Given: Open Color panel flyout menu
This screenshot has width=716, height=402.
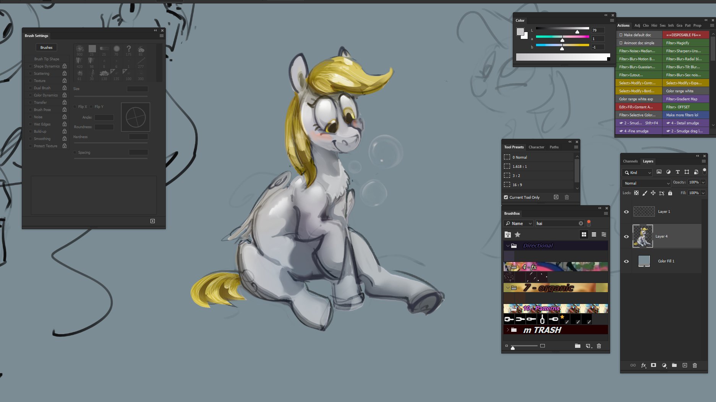Looking at the screenshot, I should pyautogui.click(x=612, y=21).
